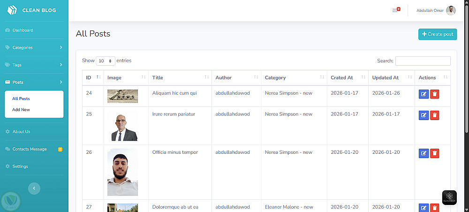Expand the Categories sidebar menu
469x212 pixels.
click(34, 47)
